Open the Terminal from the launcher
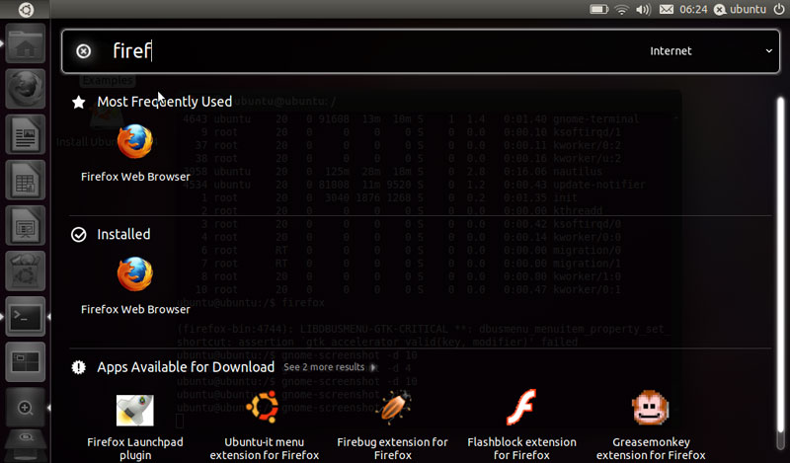The width and height of the screenshot is (790, 463). pyautogui.click(x=26, y=317)
